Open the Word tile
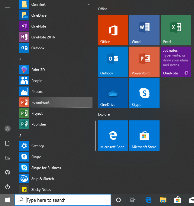The image size is (194, 206). (144, 30)
